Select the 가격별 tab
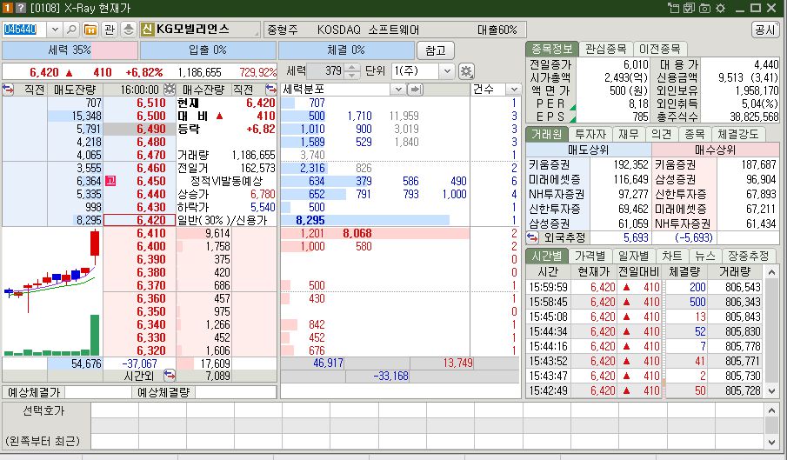 (590, 256)
